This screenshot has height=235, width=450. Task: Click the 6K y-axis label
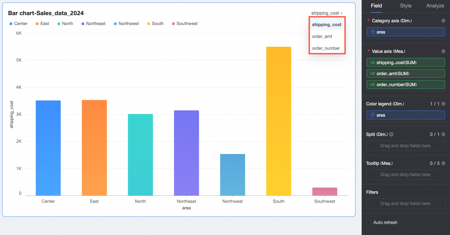[19, 33]
